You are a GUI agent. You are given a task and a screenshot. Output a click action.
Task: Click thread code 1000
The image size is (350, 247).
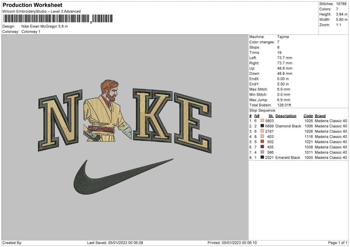309,158
